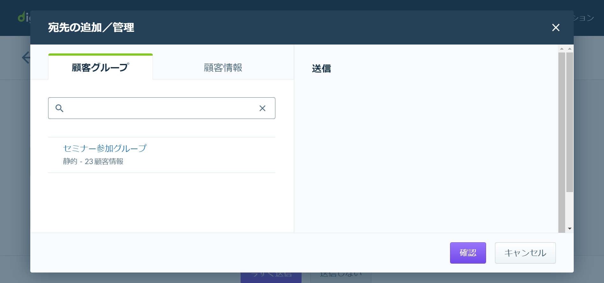
Task: Click the back arrow behind dialog
Action: coord(26,58)
